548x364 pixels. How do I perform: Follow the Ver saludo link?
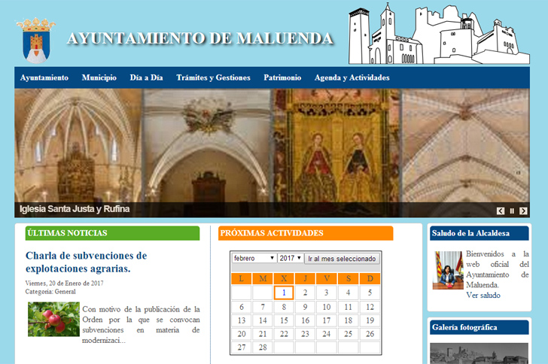[x=483, y=296]
